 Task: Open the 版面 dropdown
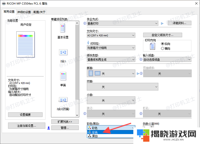click(x=111, y=73)
